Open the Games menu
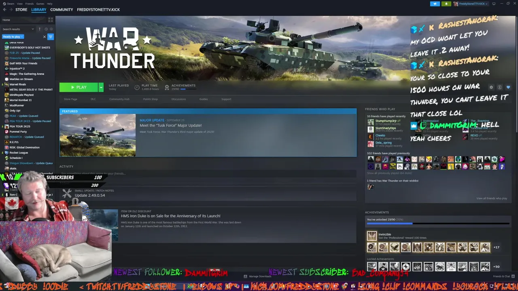 click(40, 4)
